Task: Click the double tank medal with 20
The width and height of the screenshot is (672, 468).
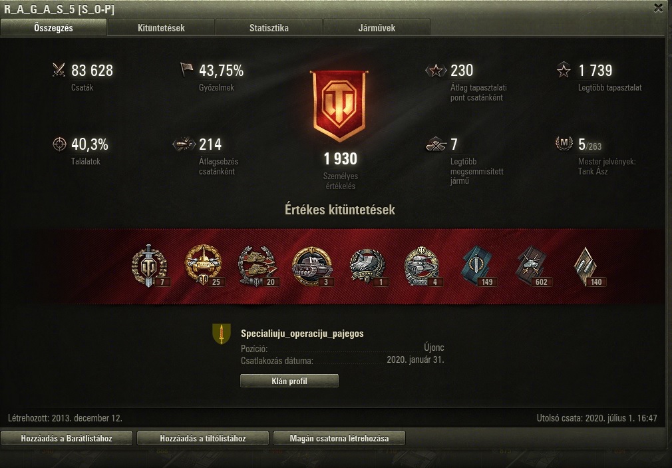Action: (258, 266)
